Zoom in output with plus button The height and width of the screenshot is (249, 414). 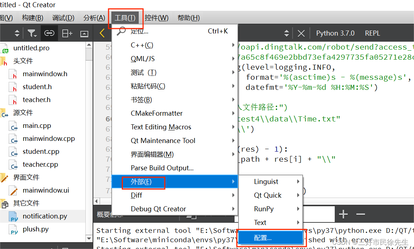click(343, 214)
